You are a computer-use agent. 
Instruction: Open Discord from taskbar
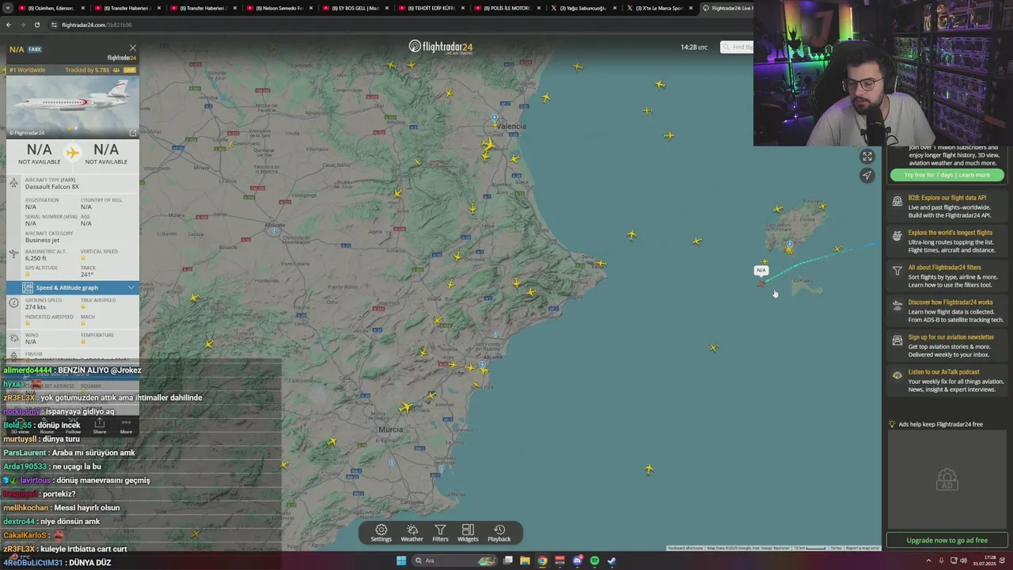click(577, 560)
